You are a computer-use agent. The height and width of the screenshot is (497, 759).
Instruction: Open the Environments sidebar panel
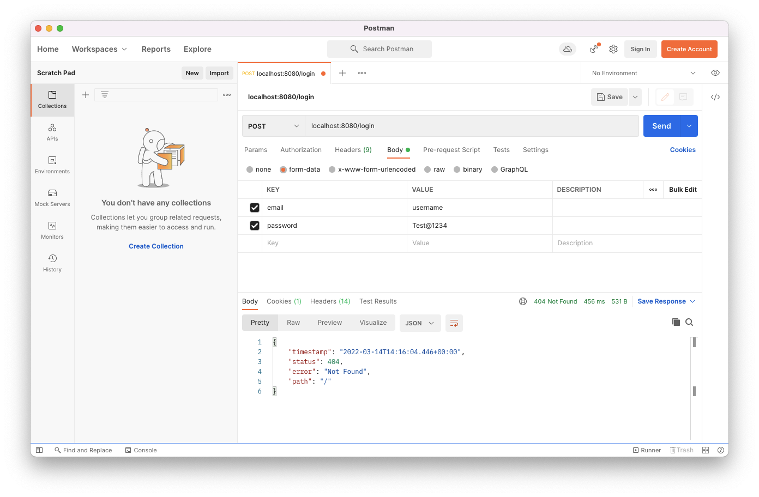pos(52,165)
